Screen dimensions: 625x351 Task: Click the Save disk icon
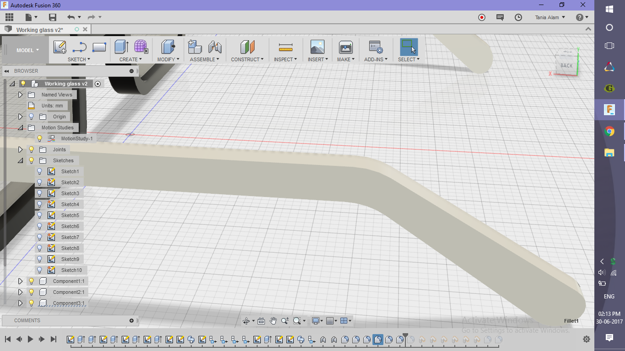pyautogui.click(x=53, y=17)
